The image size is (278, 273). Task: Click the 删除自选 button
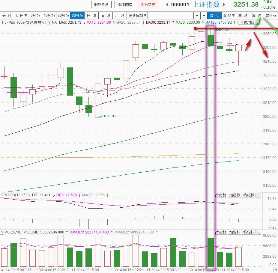101,4
